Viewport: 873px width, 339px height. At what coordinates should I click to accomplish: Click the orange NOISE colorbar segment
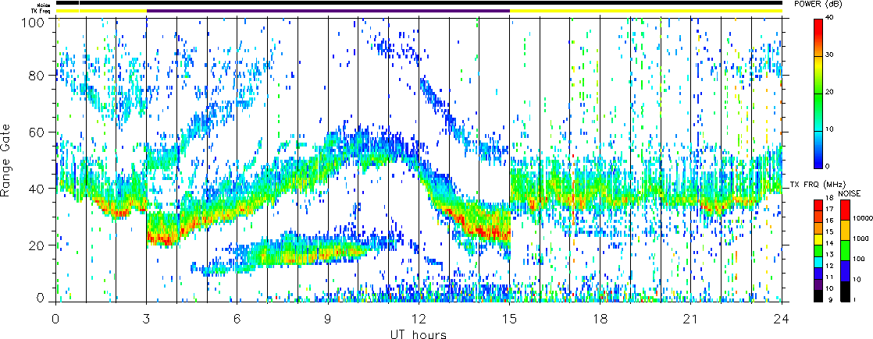pos(845,230)
